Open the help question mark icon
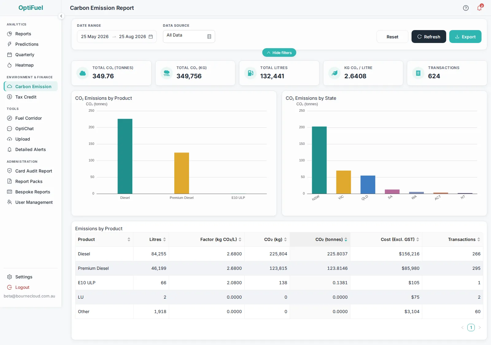 pyautogui.click(x=466, y=8)
